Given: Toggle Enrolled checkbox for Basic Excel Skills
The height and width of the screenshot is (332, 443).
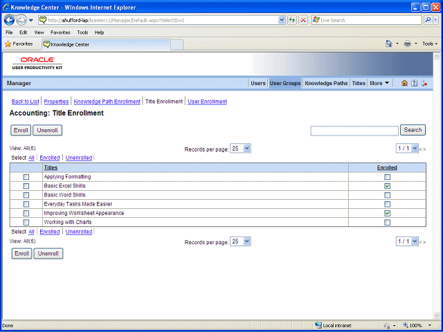Looking at the screenshot, I should [x=388, y=186].
